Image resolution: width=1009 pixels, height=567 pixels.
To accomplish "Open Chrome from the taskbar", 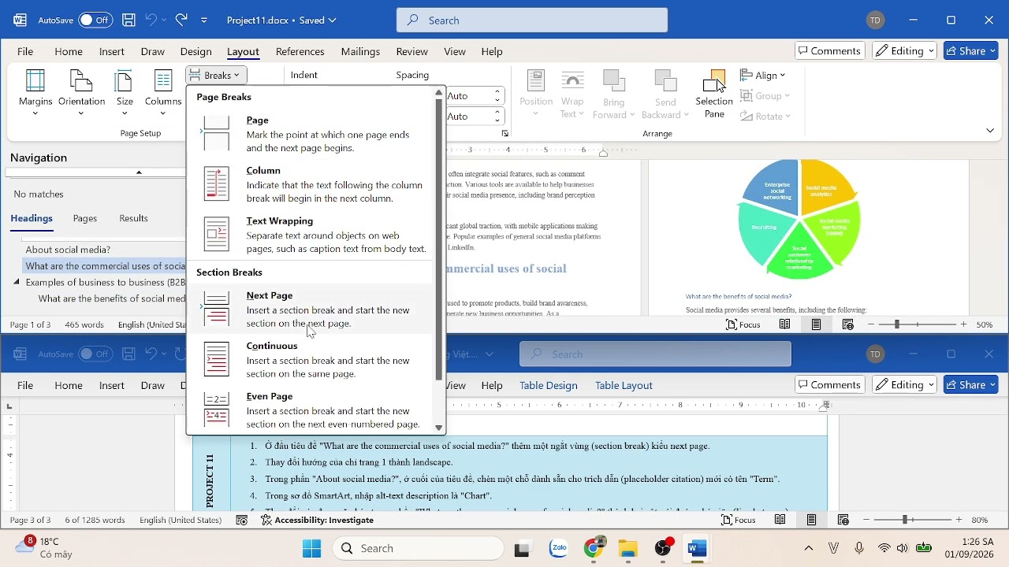I will click(x=594, y=548).
